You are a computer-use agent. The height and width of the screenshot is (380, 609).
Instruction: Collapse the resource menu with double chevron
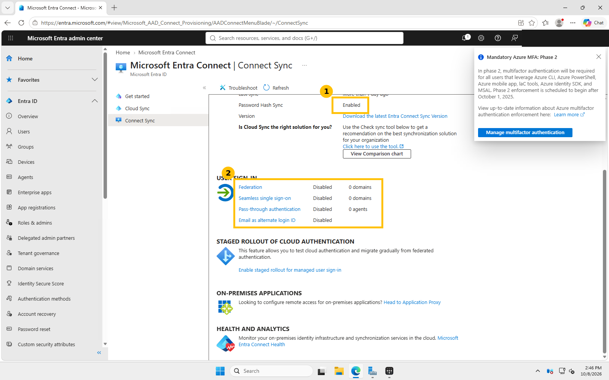click(204, 88)
